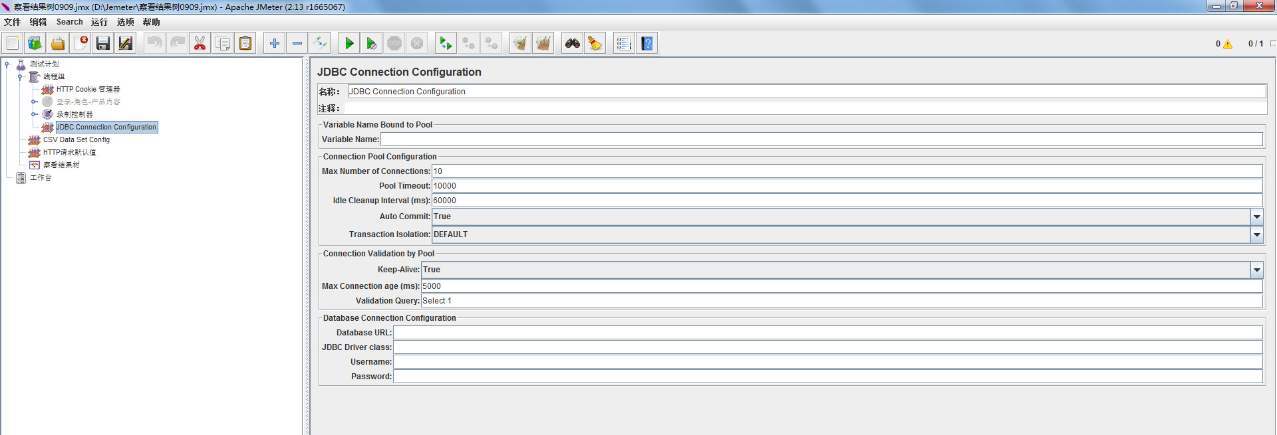Open Help with the question mark icon
The height and width of the screenshot is (435, 1277).
647,43
